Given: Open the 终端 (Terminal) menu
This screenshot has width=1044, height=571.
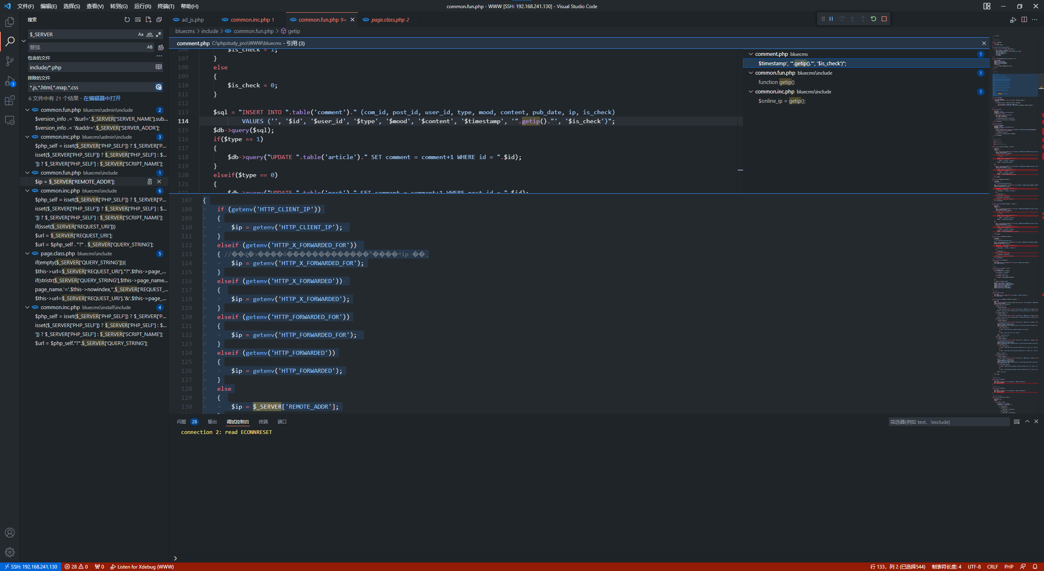Looking at the screenshot, I should tap(166, 6).
